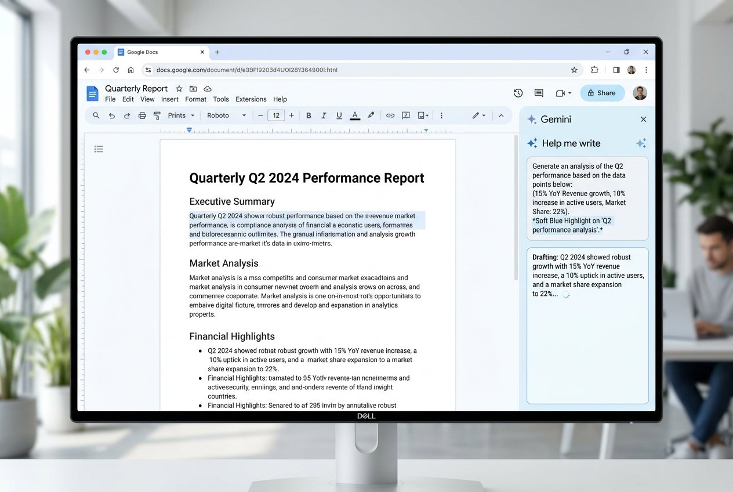The height and width of the screenshot is (492, 733).
Task: Go to the browser home page
Action: coord(130,70)
